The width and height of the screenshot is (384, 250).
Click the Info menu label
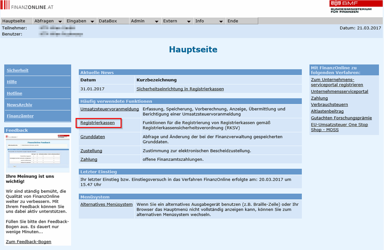pos(199,21)
